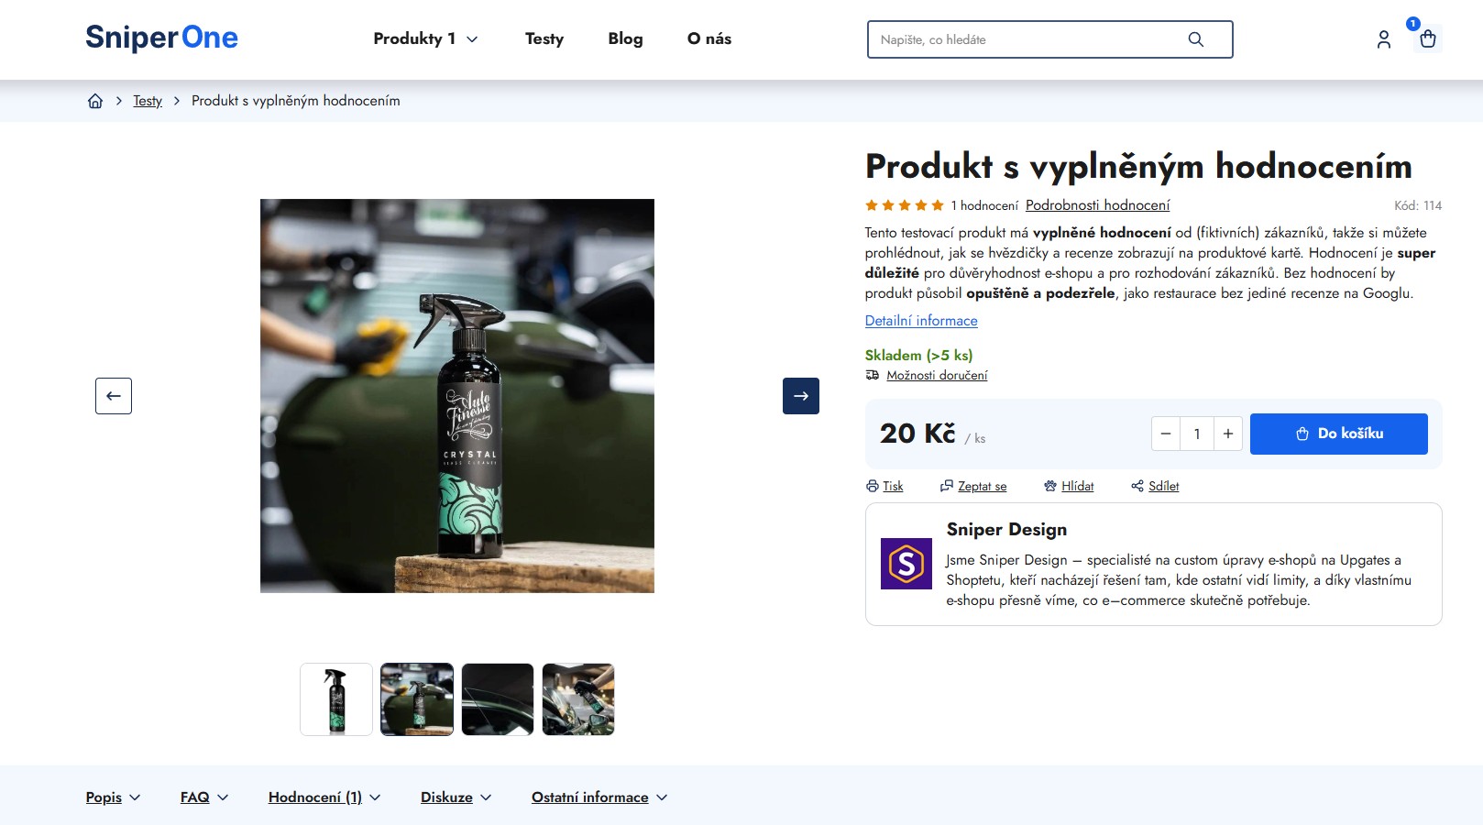The image size is (1483, 825).
Task: Open the Testy menu item
Action: (x=544, y=38)
